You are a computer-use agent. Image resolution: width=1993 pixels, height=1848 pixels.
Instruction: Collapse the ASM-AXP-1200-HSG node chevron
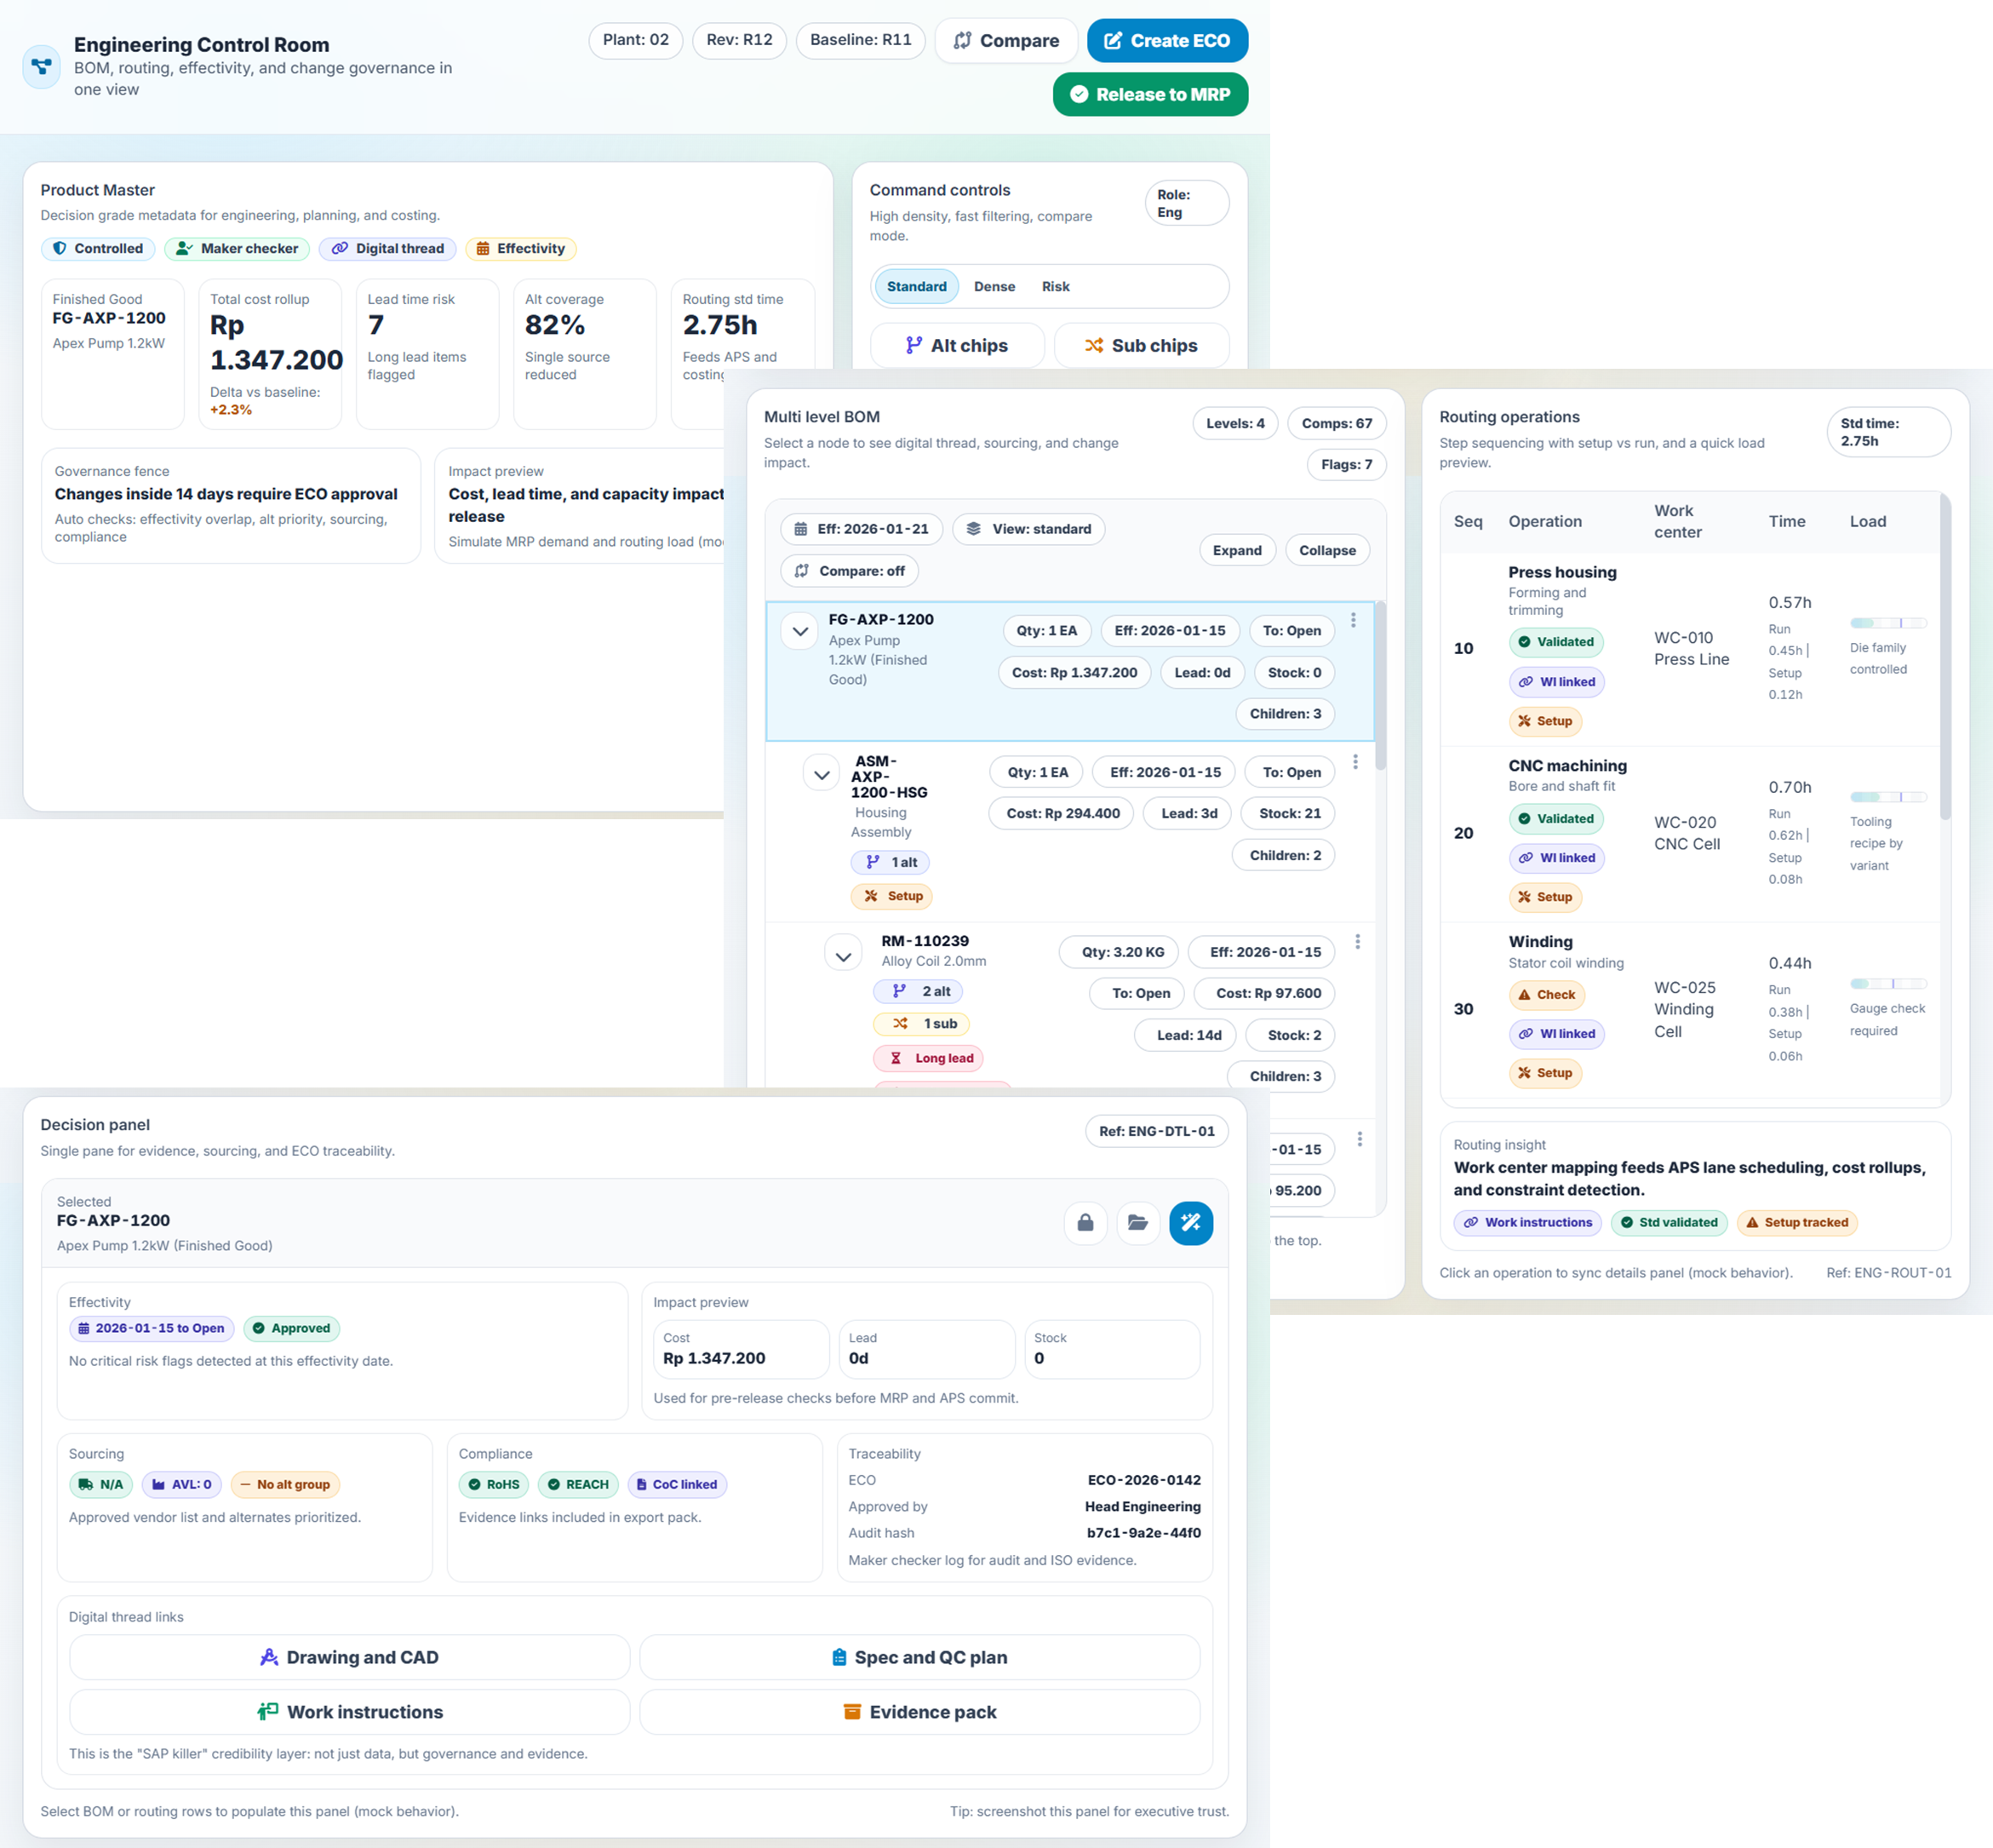[x=822, y=774]
